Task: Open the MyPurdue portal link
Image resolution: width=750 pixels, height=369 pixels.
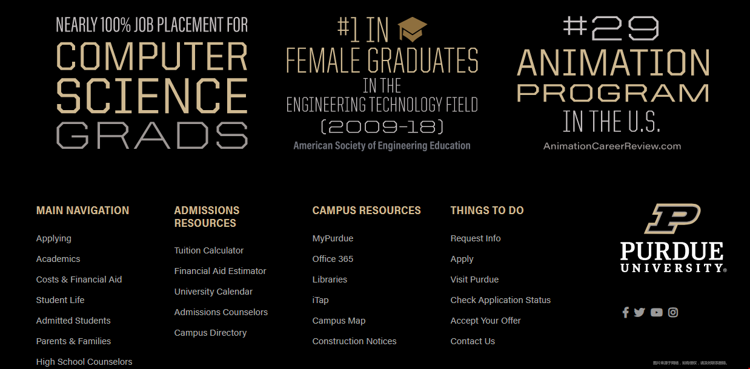Action: coord(333,238)
